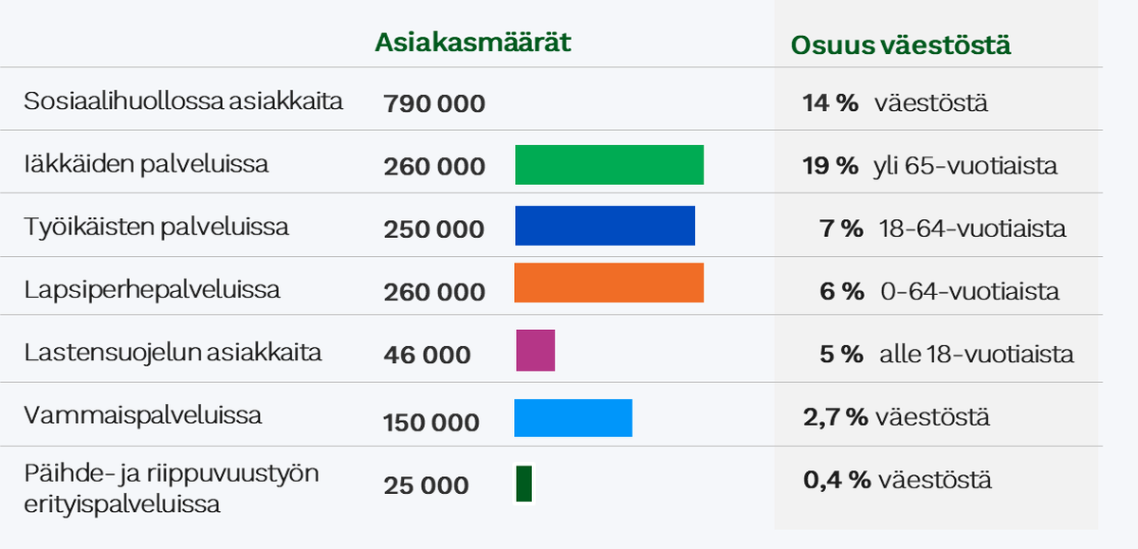
Task: Select the light blue Vammaispalveluissa bar
Action: (573, 418)
